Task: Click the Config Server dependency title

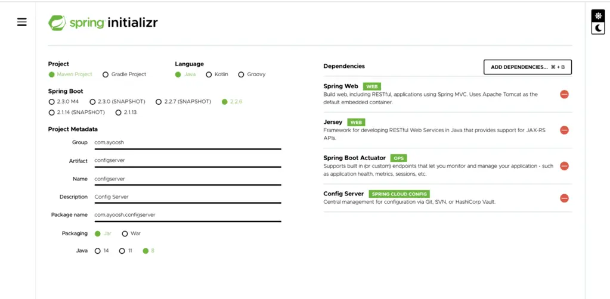Action: tap(343, 194)
